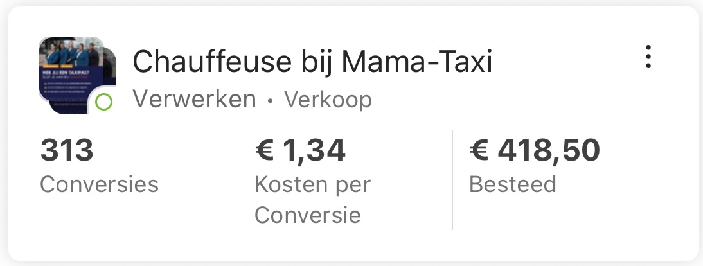Click the € 418,50 spent amount
Image resolution: width=703 pixels, height=266 pixels.
pos(535,151)
